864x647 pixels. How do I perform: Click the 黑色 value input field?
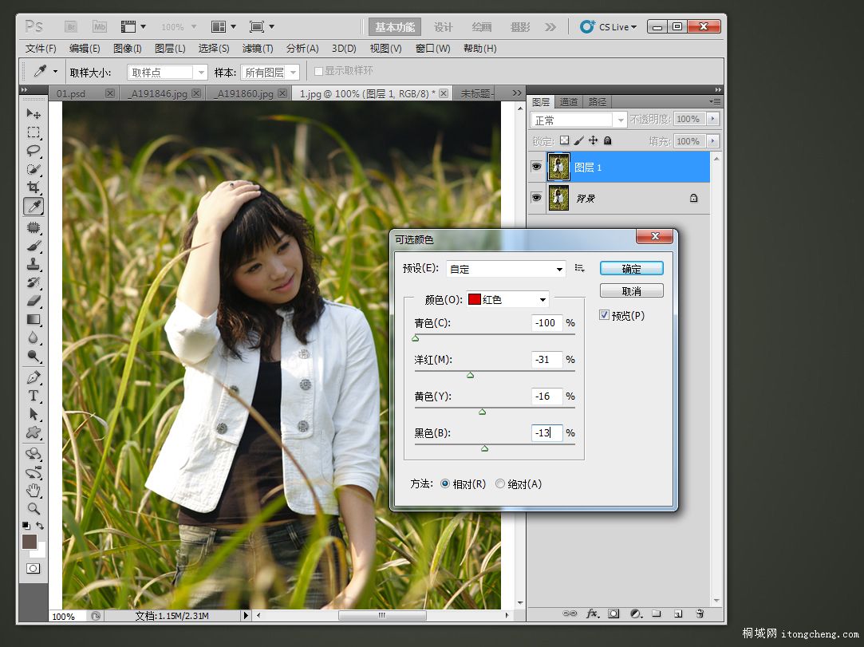(546, 432)
